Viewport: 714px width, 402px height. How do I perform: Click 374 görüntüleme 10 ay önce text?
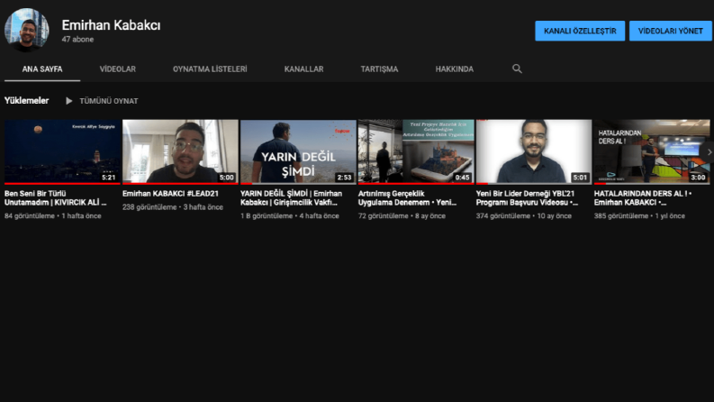[524, 216]
